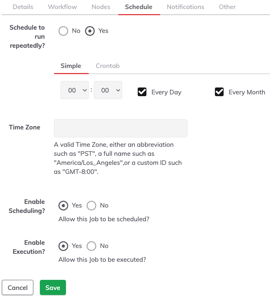Choose No for Enable Scheduling

91,206
